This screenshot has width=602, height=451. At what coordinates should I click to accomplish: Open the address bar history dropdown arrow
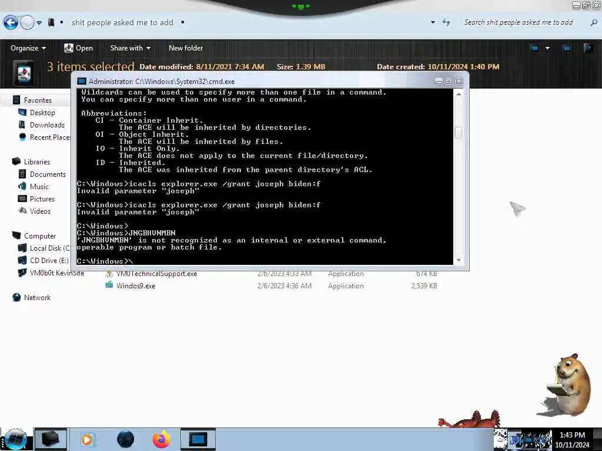tap(433, 22)
